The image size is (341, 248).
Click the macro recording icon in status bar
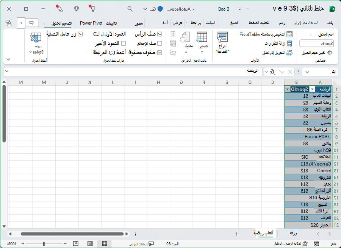coord(316,244)
